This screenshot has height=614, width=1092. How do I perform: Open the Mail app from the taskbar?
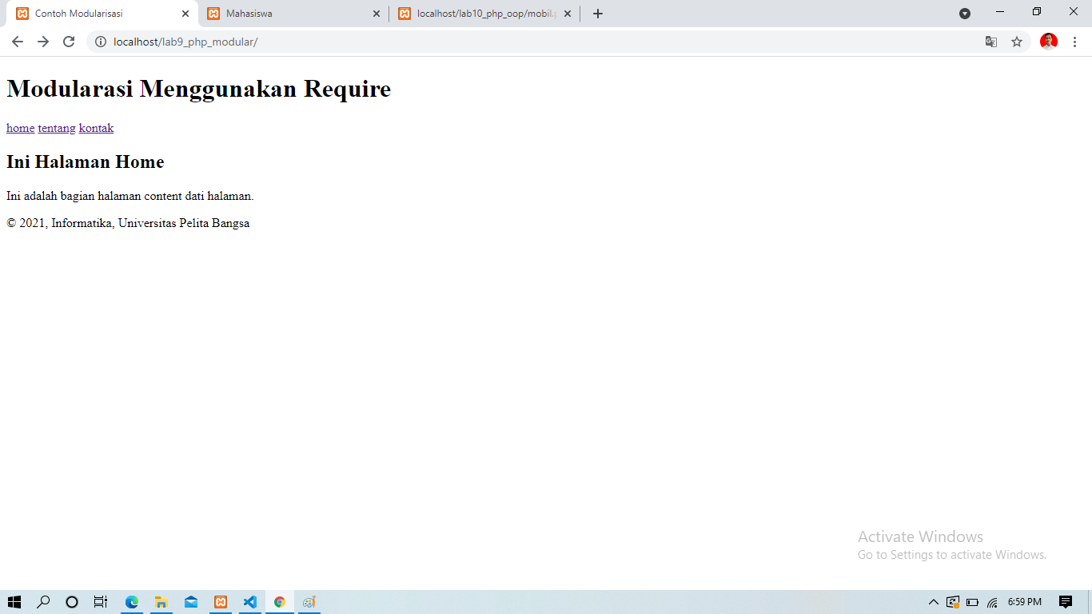pyautogui.click(x=191, y=602)
